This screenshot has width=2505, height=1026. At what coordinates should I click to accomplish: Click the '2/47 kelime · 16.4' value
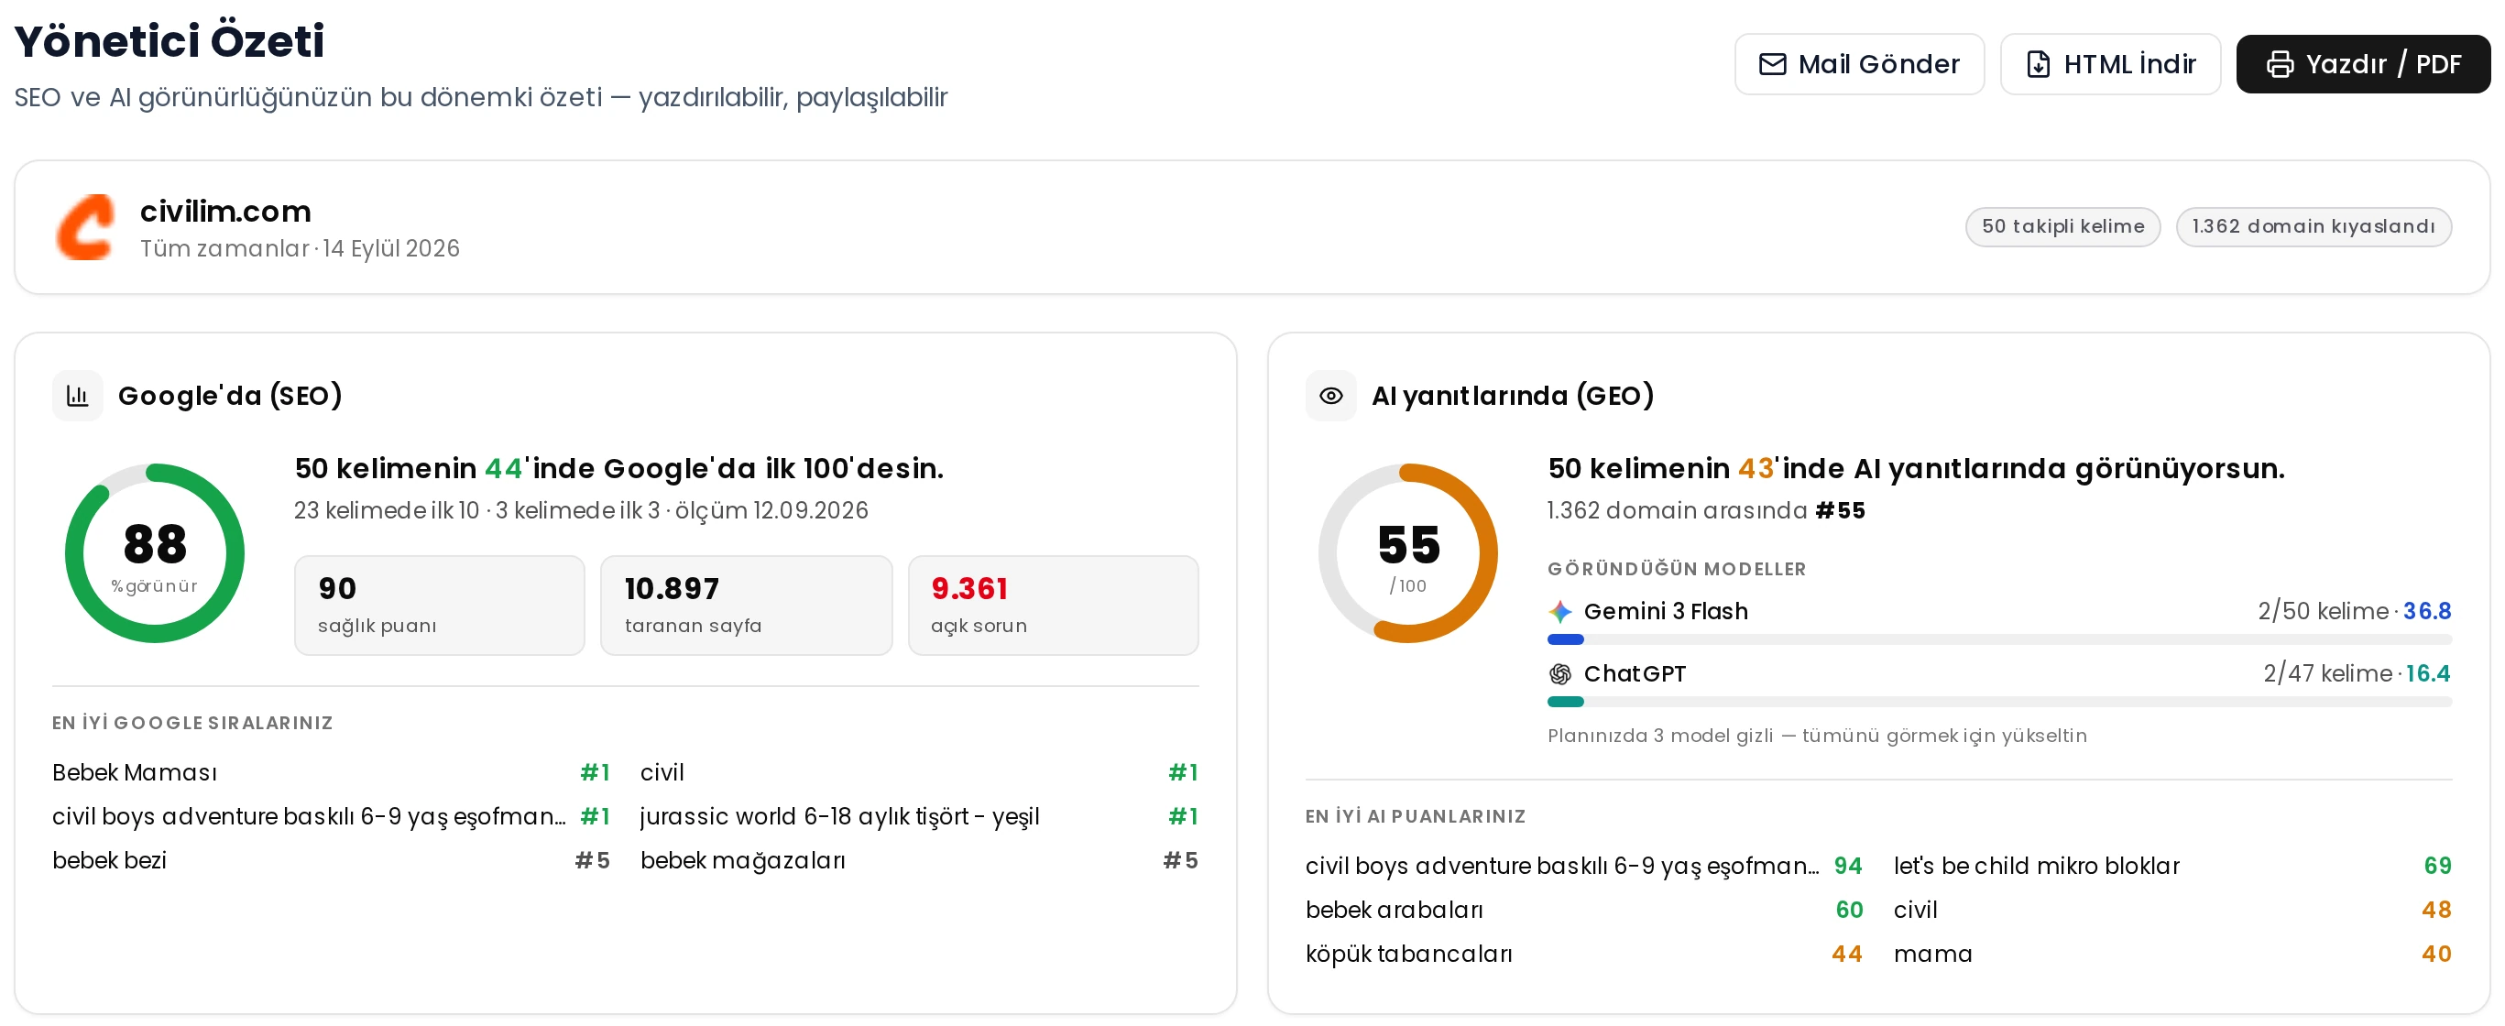(x=2357, y=674)
